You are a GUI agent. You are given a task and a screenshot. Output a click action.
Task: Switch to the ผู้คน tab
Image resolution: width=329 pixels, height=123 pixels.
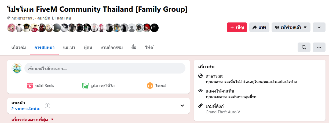coord(88,47)
